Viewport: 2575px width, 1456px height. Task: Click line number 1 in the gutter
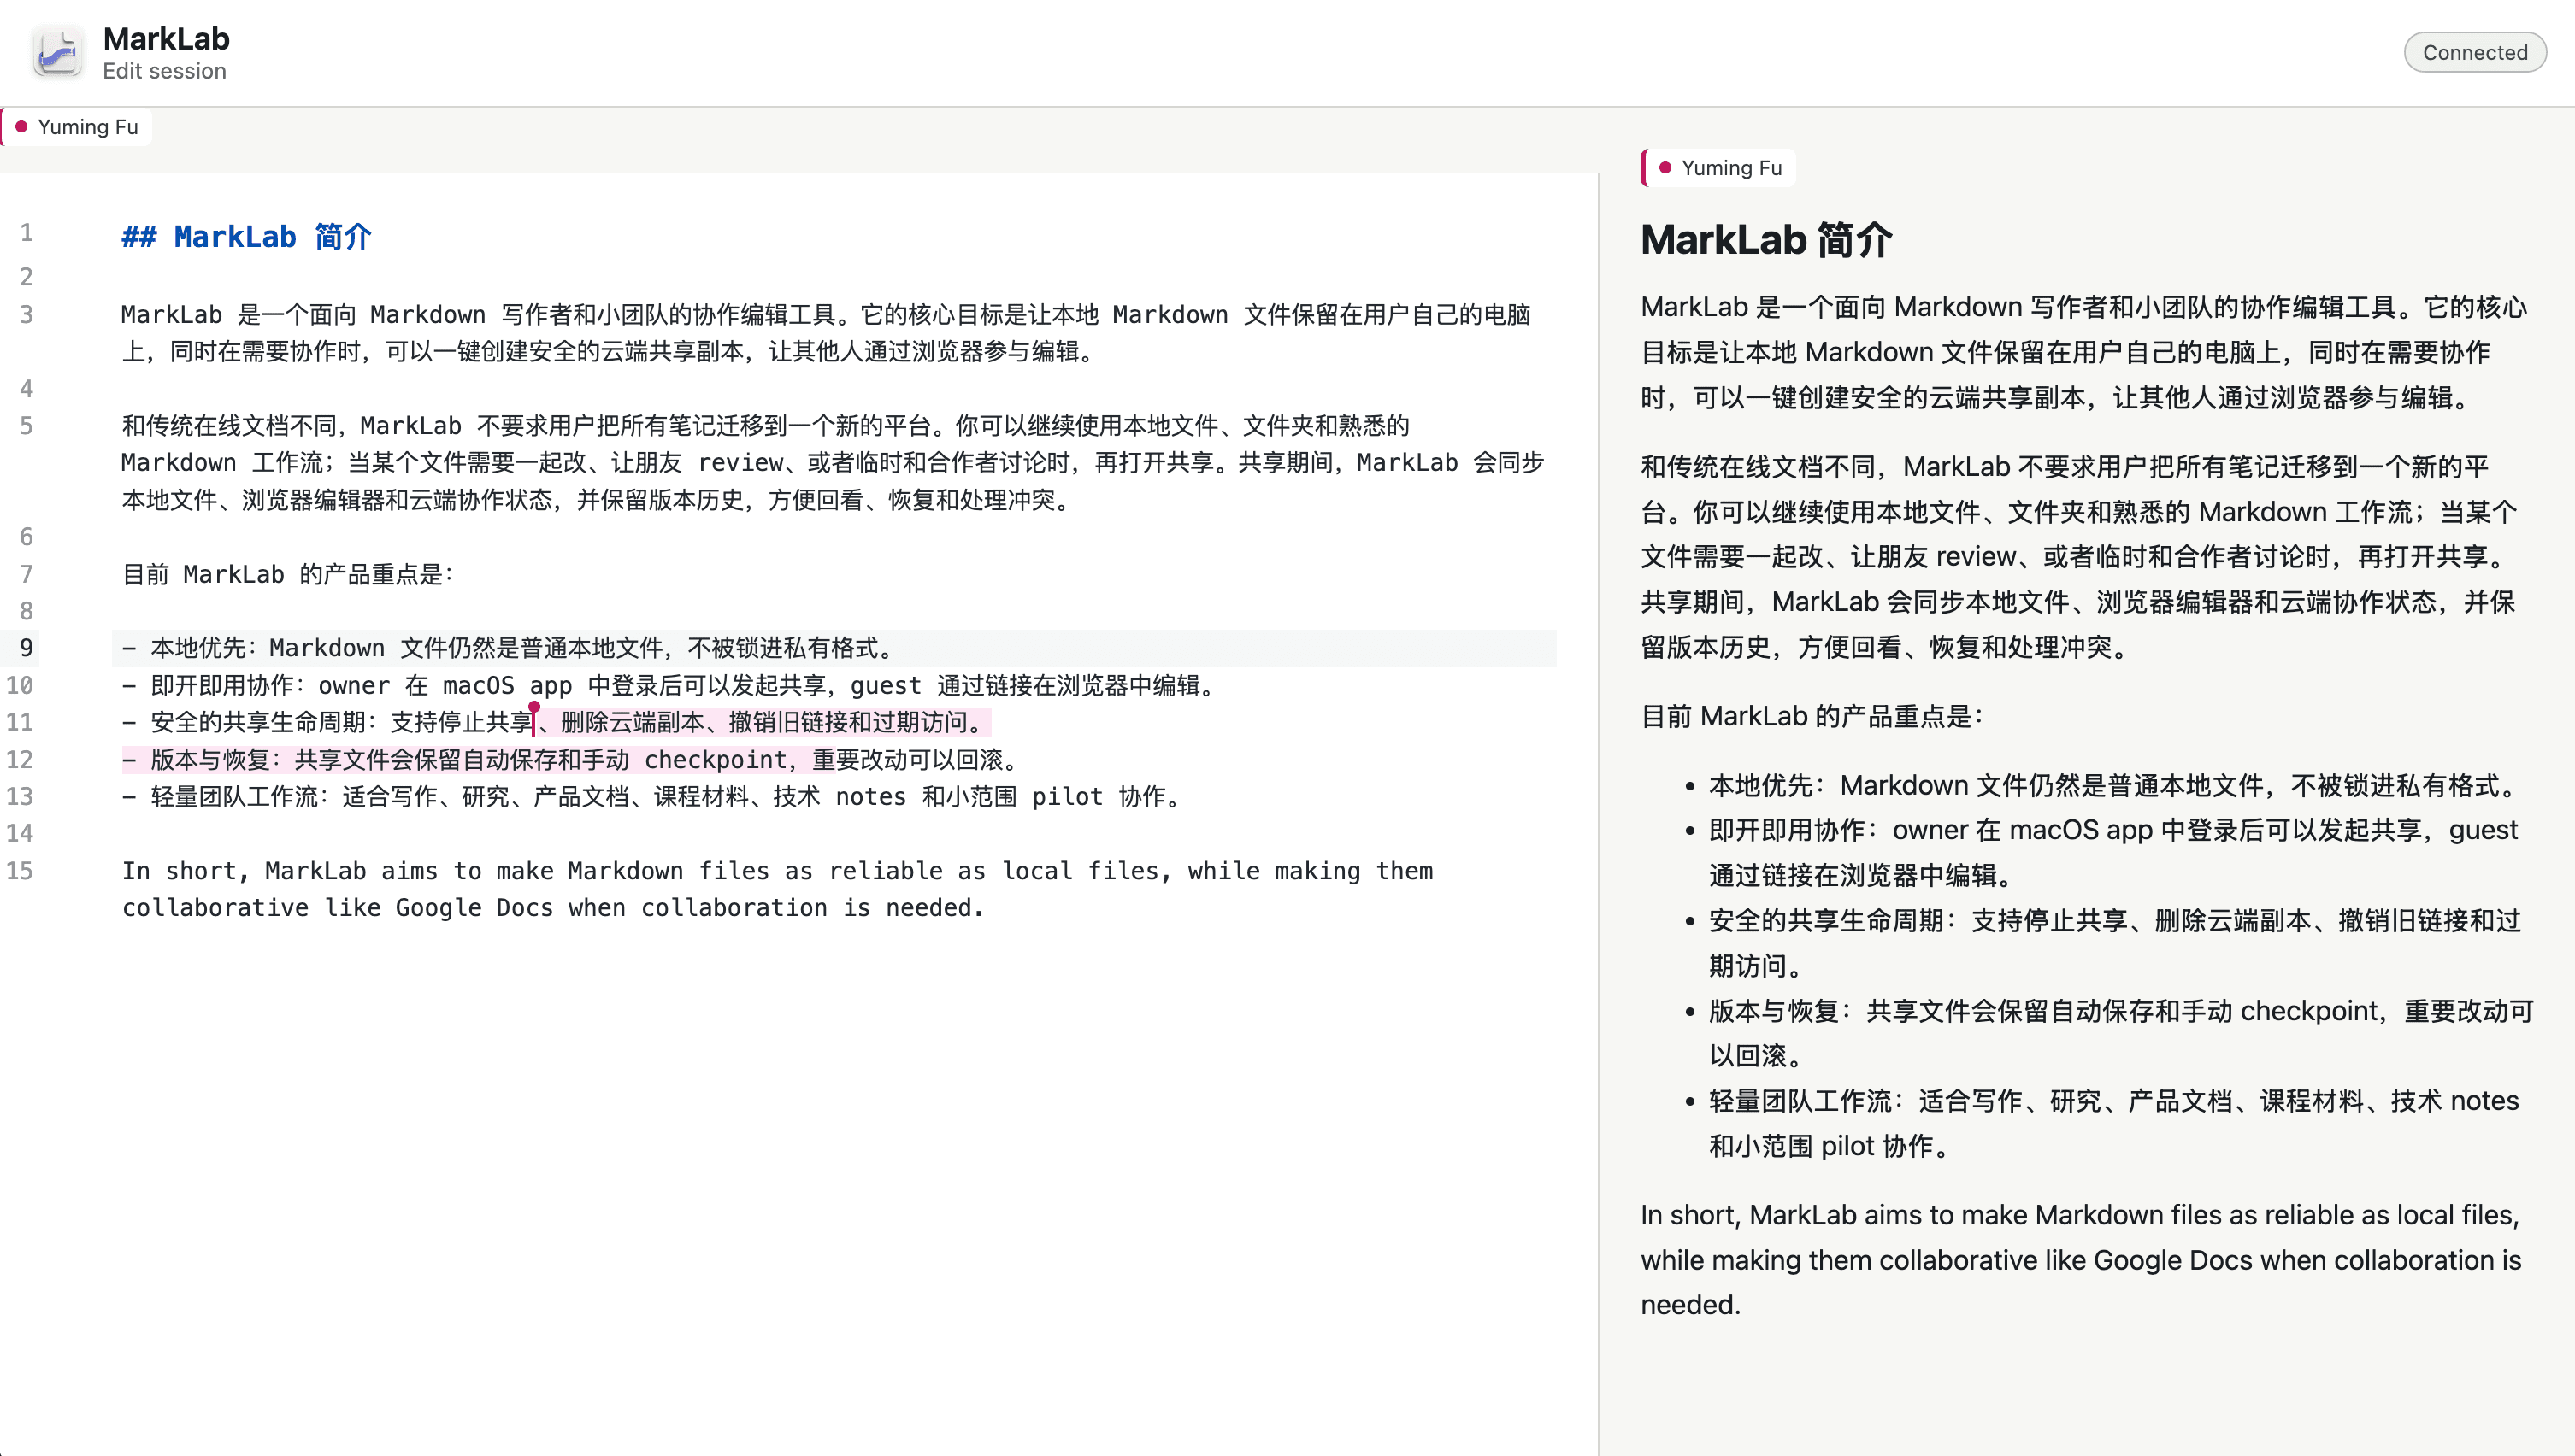coord(26,233)
